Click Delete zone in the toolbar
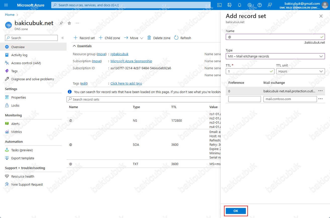Screen dimensions: 330x218 [159, 38]
